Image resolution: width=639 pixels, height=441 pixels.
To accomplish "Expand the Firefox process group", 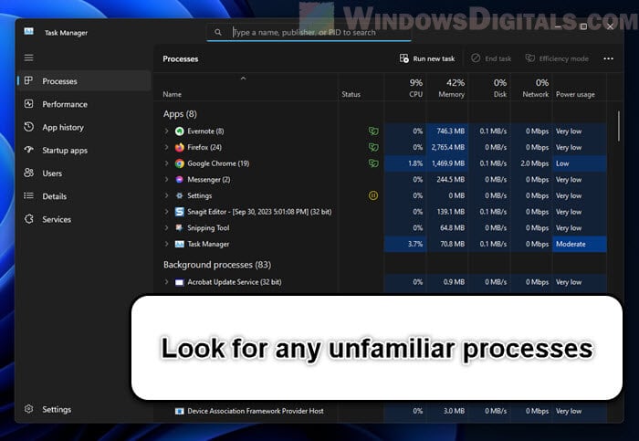I will (x=166, y=147).
